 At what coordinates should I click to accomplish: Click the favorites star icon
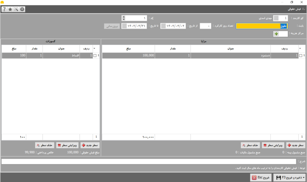pyautogui.click(x=10, y=9)
